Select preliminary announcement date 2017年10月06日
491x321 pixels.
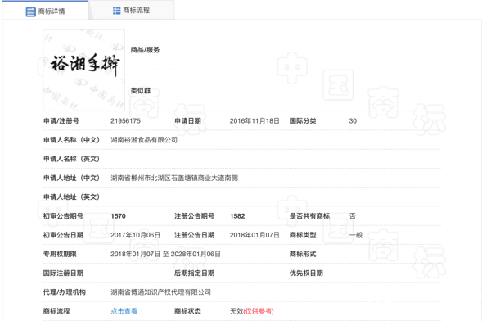tap(135, 235)
